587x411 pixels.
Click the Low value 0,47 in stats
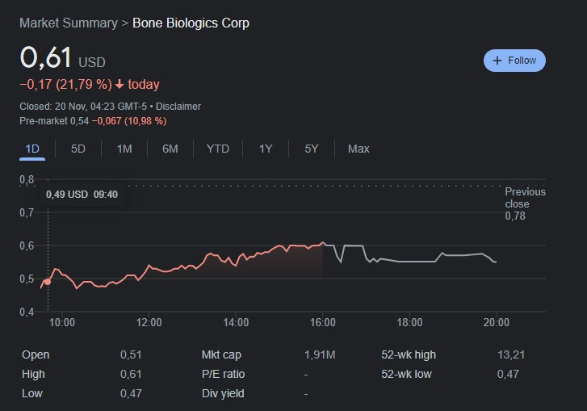coord(131,393)
